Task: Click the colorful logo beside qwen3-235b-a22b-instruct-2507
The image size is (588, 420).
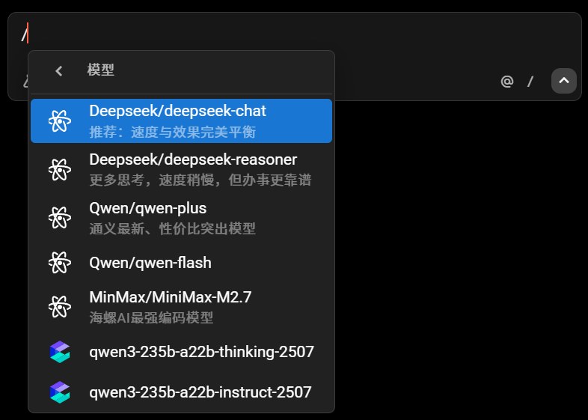Action: coord(60,392)
